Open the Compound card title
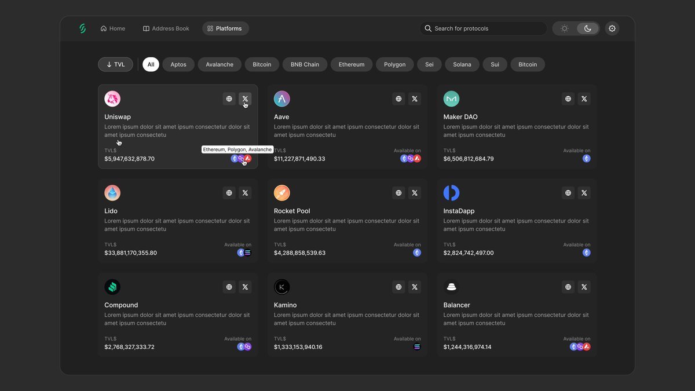This screenshot has width=695, height=391. coord(121,305)
